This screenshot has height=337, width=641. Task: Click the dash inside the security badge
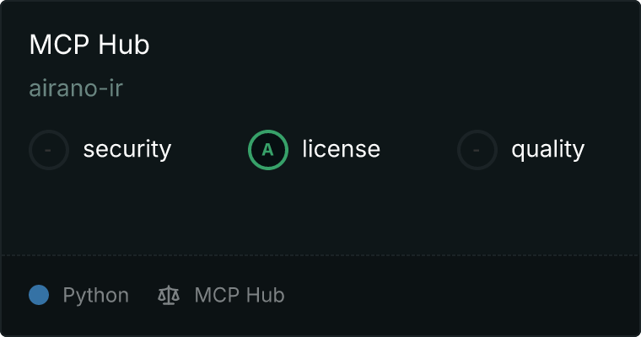tap(48, 150)
